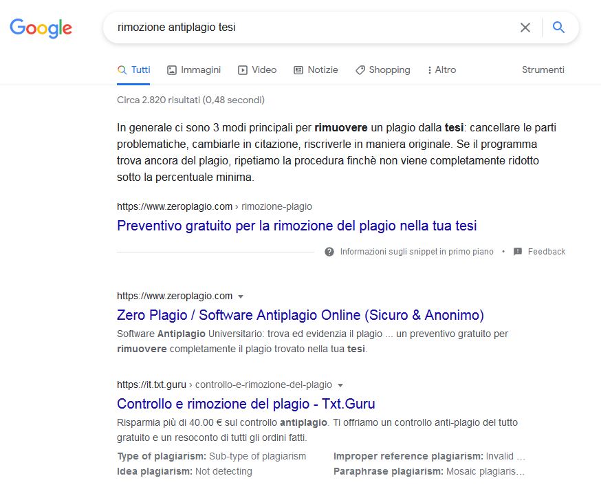Click inside the search query input field
The image size is (601, 498).
coord(309,28)
